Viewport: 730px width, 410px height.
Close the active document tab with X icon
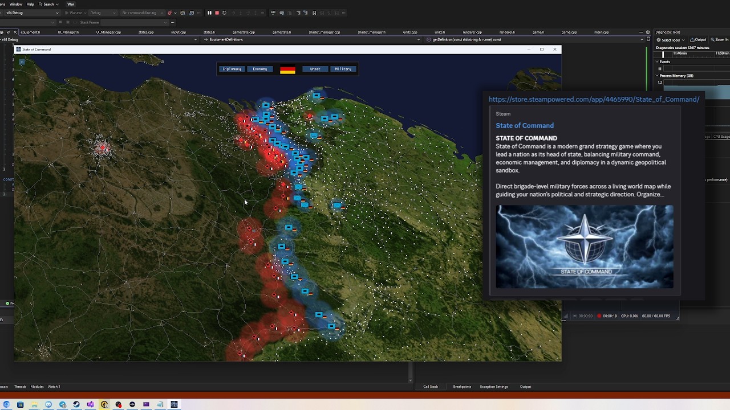[x=15, y=32]
